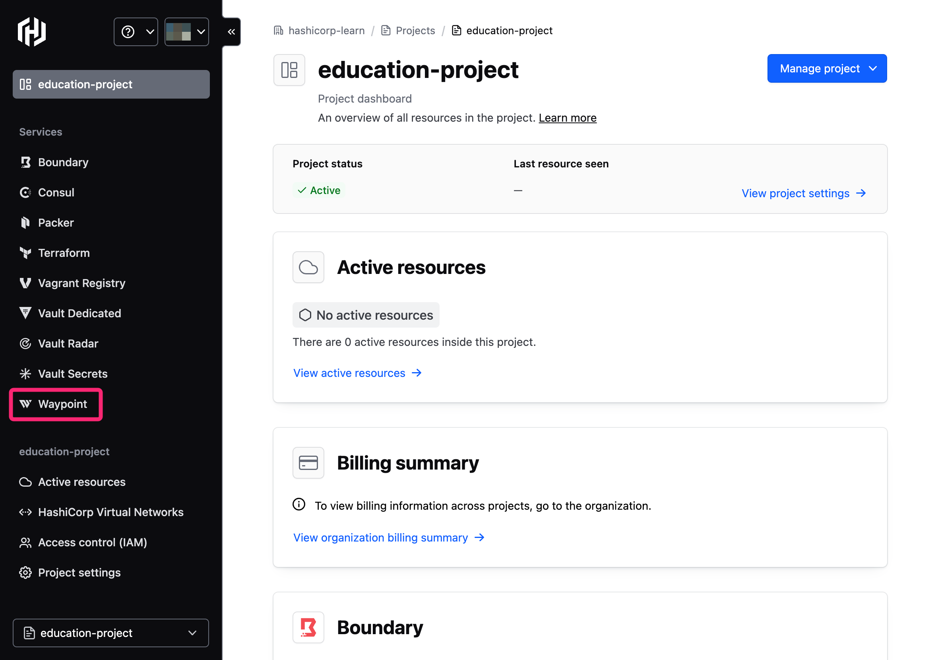Click the Projects breadcrumb file icon
938x660 pixels.
coord(386,31)
